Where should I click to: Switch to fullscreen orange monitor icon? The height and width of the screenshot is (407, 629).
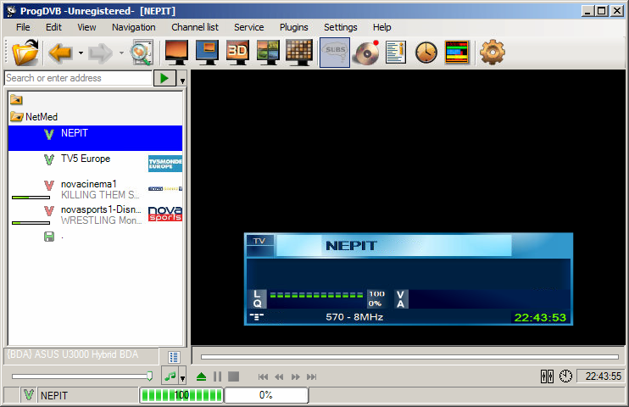[x=176, y=53]
